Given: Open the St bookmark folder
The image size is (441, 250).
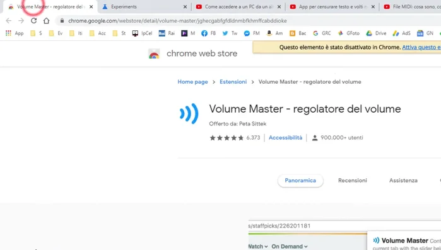Looking at the screenshot, I should pyautogui.click(x=119, y=33).
